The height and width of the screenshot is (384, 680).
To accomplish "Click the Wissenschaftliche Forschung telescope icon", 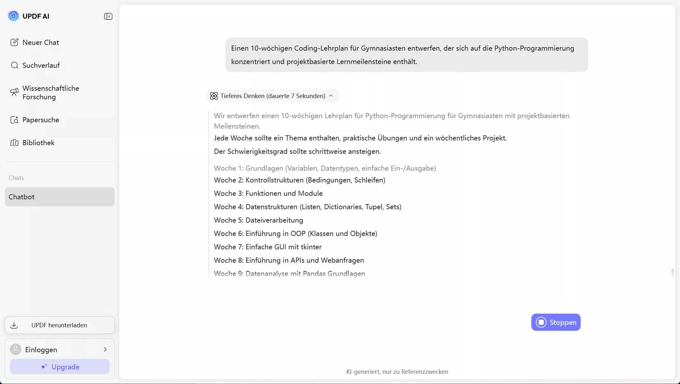I will [x=14, y=92].
